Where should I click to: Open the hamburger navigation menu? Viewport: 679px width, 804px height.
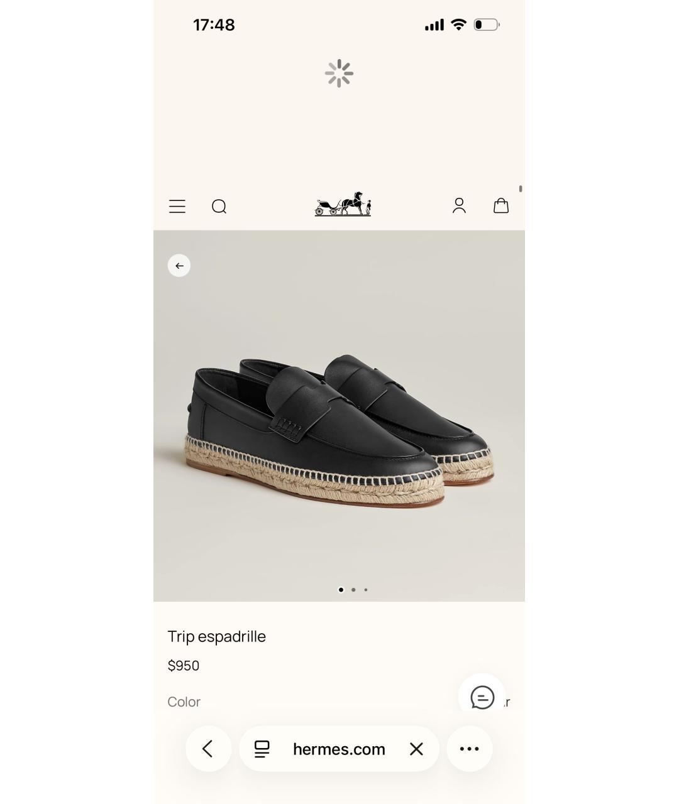(177, 207)
